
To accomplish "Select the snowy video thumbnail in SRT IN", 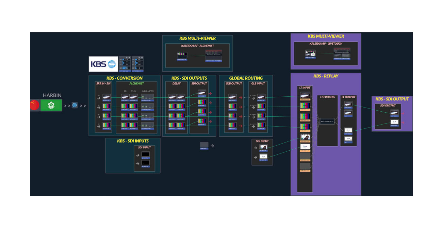I will [x=107, y=97].
